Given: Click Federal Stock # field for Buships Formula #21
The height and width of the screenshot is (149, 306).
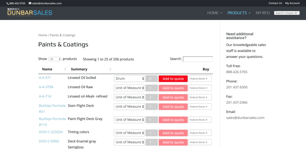Looking at the screenshot, I should pyautogui.click(x=200, y=107).
